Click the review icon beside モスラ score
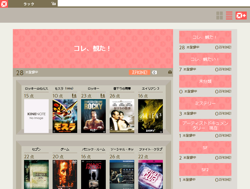Viewport: 250px width, 189px height. pos(74,96)
